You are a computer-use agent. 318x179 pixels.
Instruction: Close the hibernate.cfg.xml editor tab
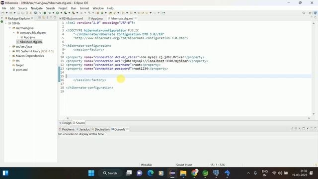pyautogui.click(x=136, y=18)
